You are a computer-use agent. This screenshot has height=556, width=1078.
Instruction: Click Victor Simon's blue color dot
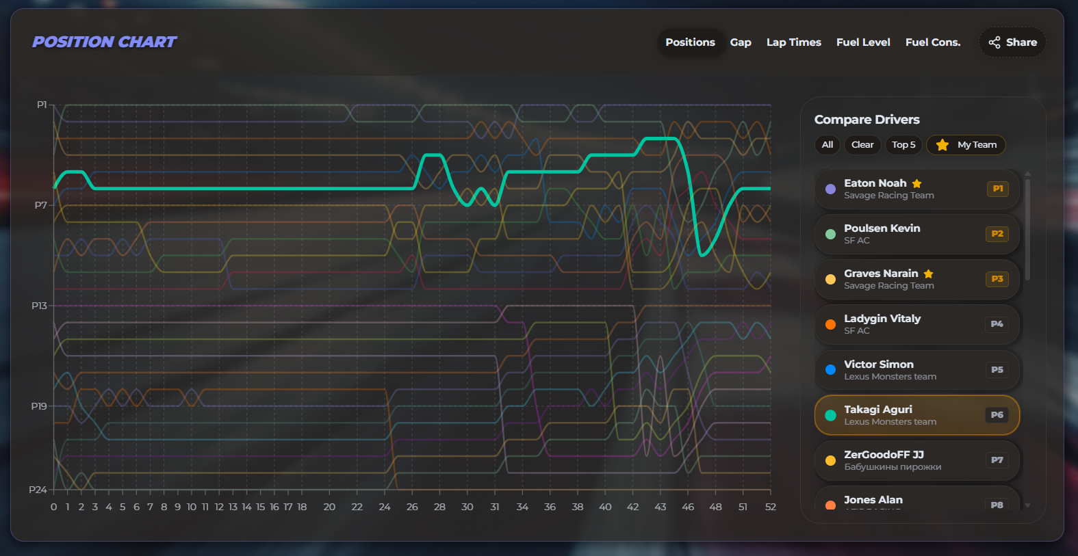point(830,370)
